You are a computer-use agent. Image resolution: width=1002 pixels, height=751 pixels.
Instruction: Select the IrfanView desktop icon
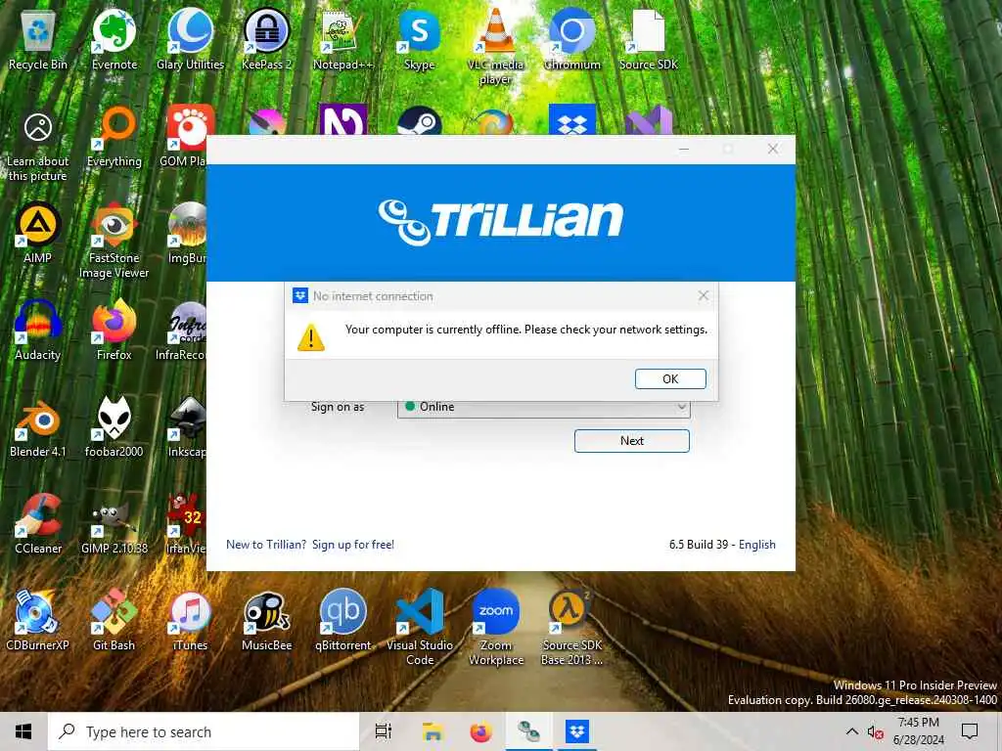(186, 524)
